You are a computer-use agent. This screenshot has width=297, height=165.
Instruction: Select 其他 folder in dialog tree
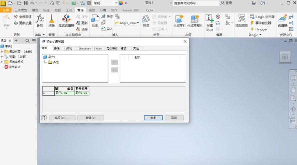[54, 62]
